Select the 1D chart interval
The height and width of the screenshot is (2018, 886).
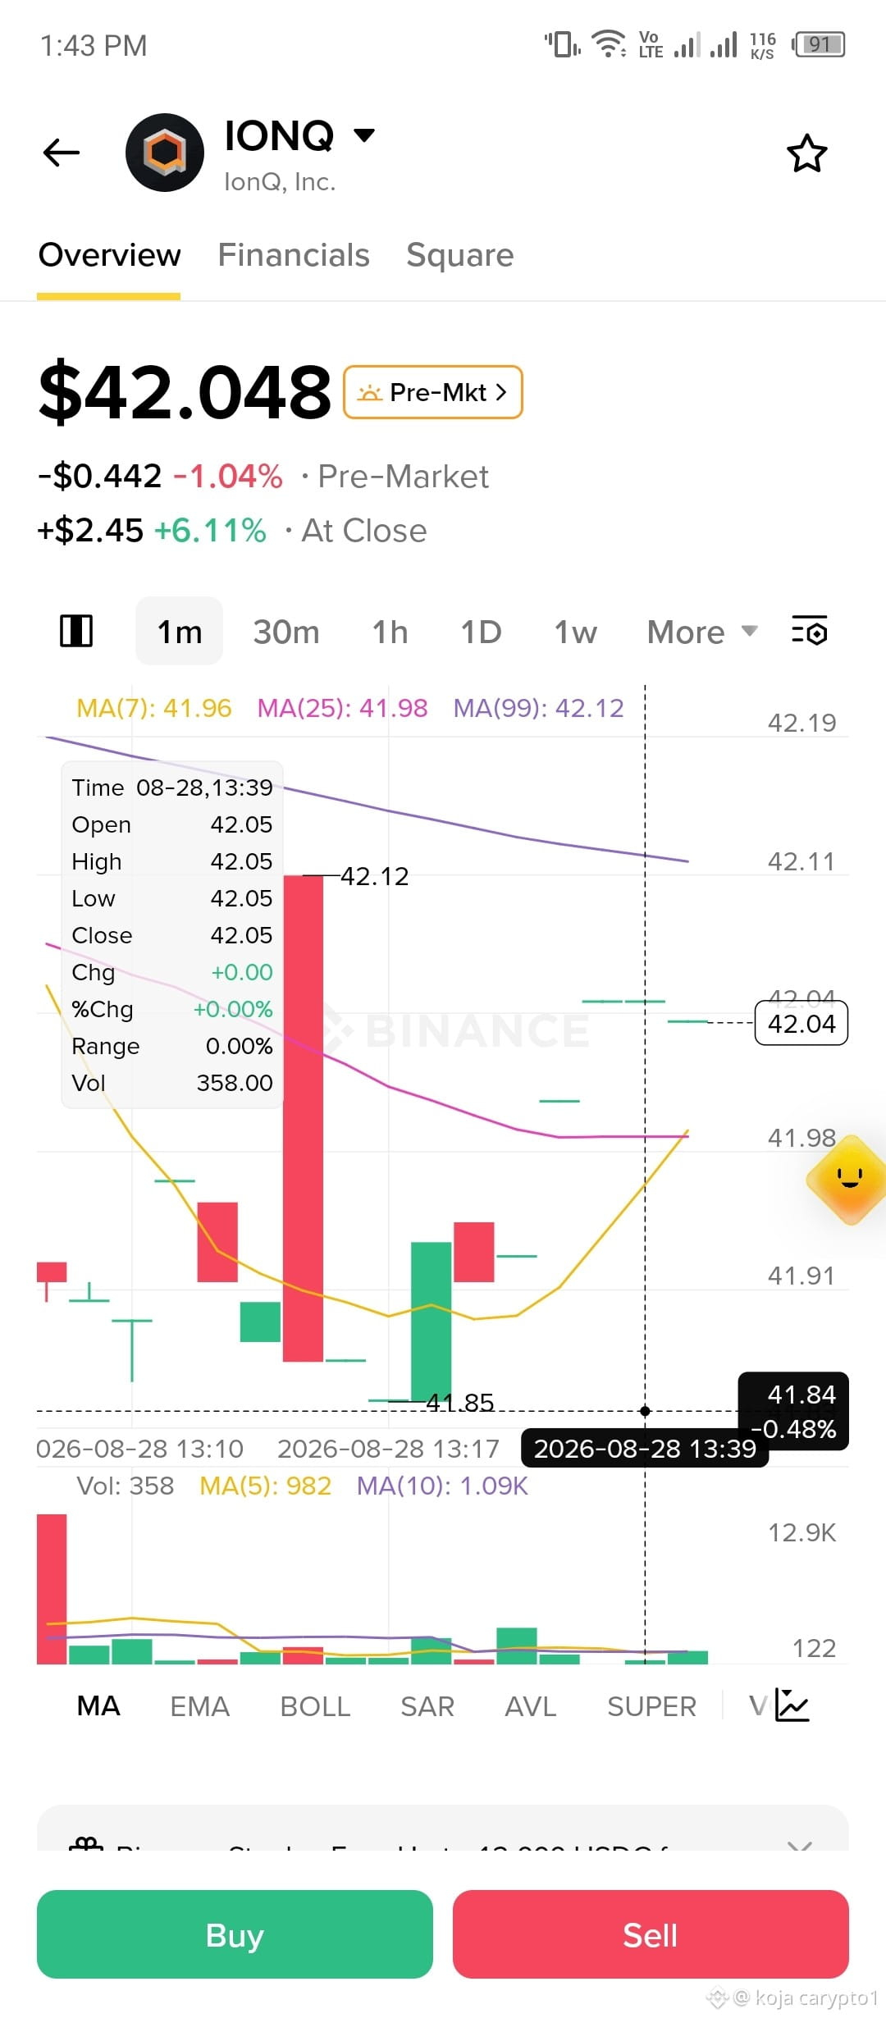click(x=481, y=632)
